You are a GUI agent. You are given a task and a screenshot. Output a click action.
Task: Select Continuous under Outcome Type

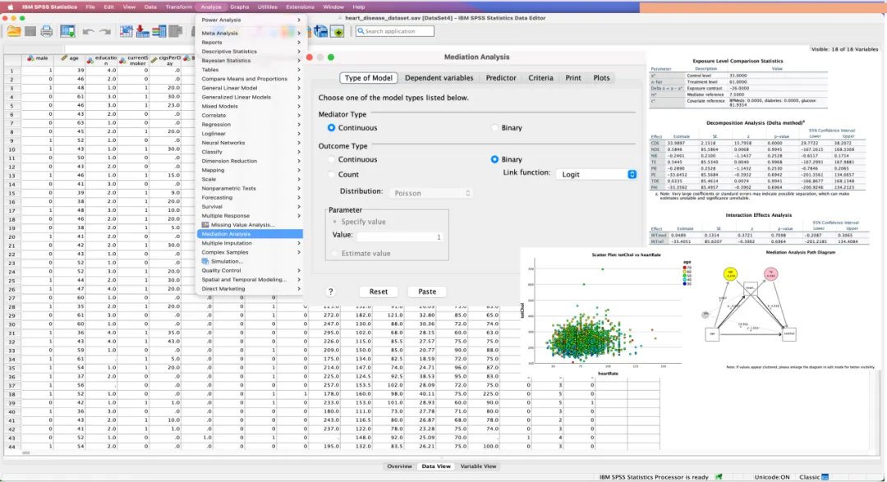332,159
